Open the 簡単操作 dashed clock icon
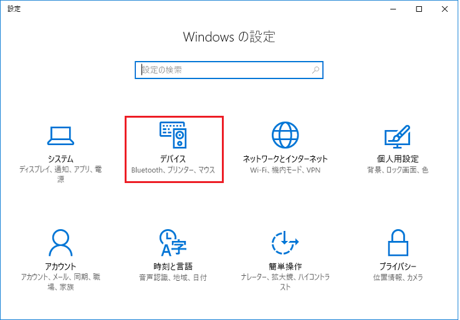This screenshot has height=320, width=460. coord(285,243)
